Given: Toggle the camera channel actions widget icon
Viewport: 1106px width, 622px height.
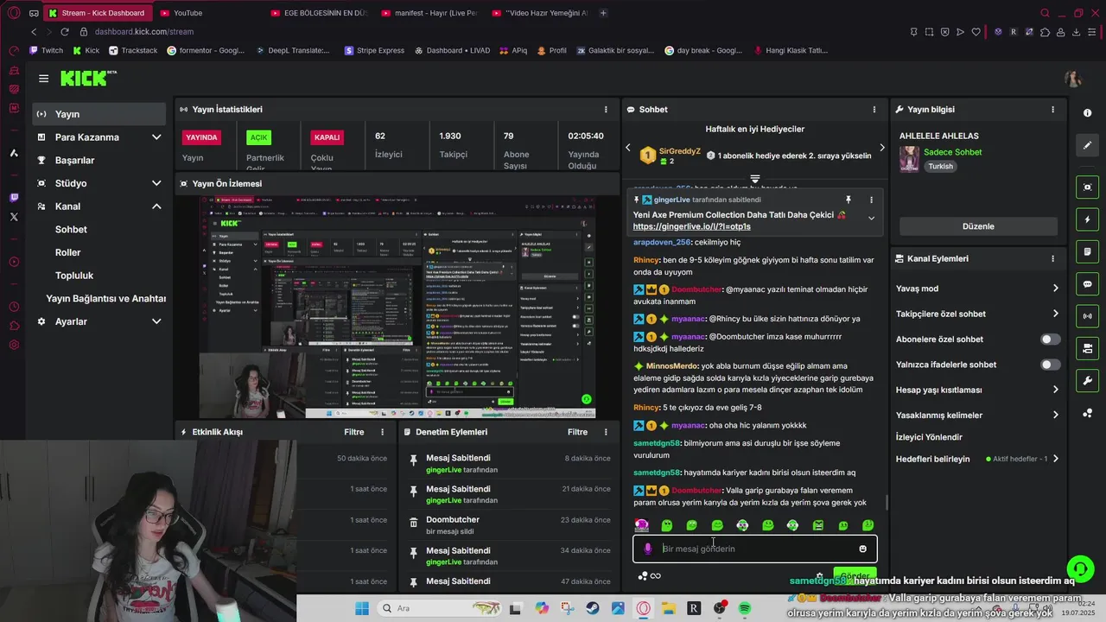Looking at the screenshot, I should [1087, 349].
